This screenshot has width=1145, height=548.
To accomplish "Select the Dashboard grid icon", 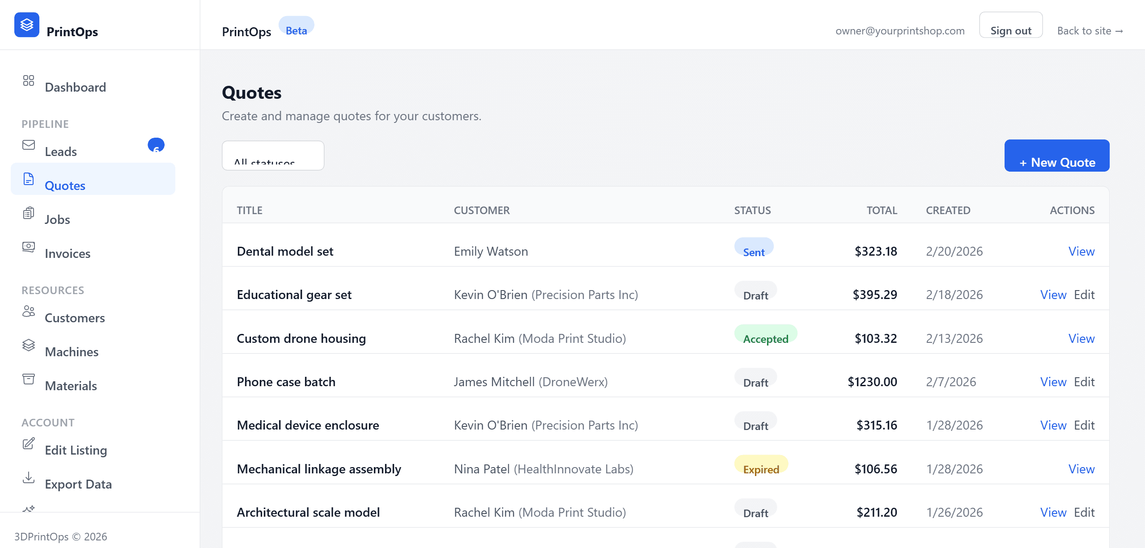I will point(28,81).
